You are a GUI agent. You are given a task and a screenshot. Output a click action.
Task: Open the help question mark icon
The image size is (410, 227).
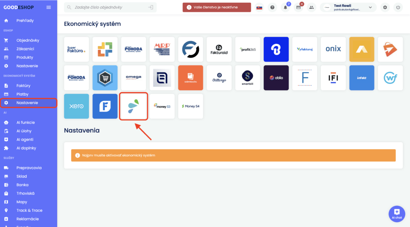point(272,7)
